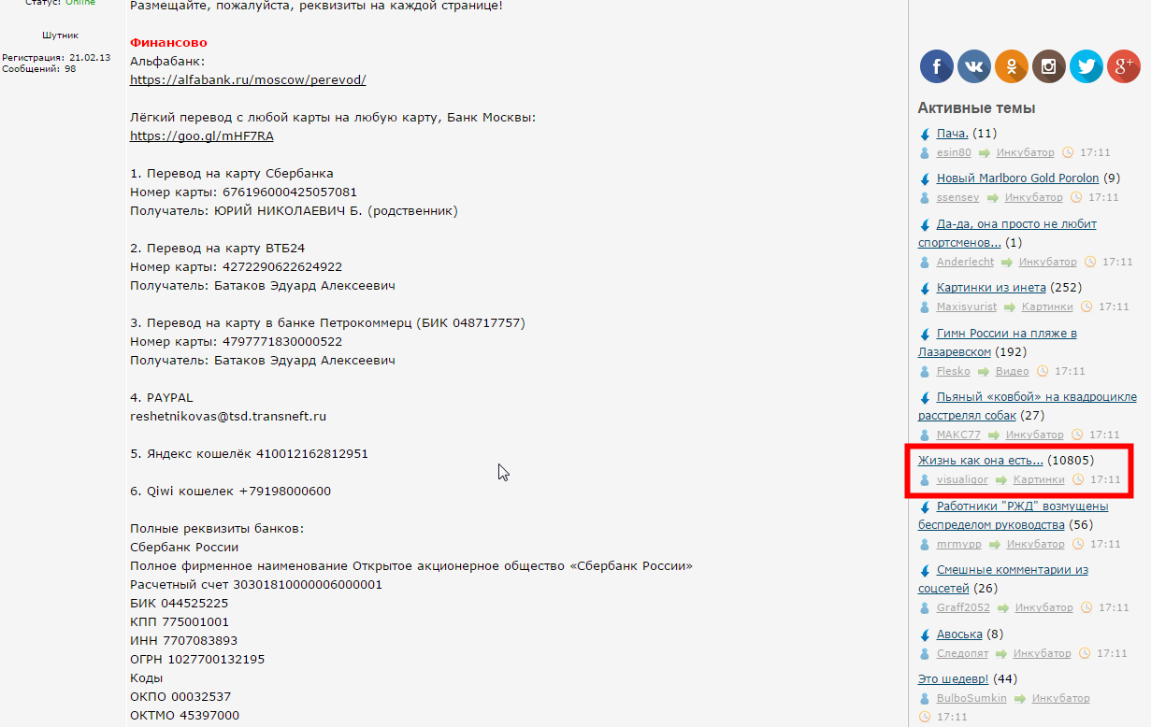1151x727 pixels.
Task: Open the Instagram social icon
Action: pyautogui.click(x=1049, y=66)
